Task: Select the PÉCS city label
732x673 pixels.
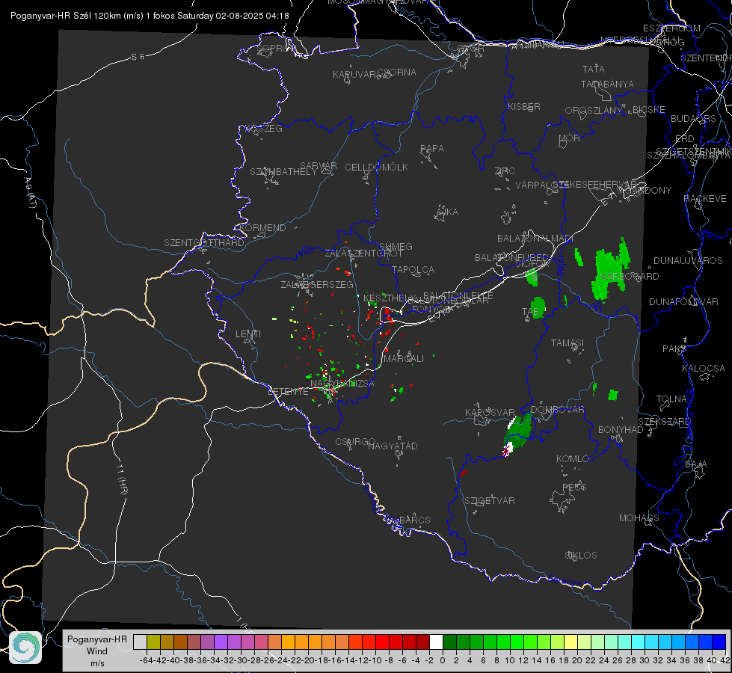Action: point(574,487)
